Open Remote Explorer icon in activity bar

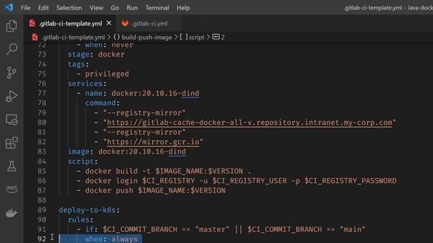[12, 119]
